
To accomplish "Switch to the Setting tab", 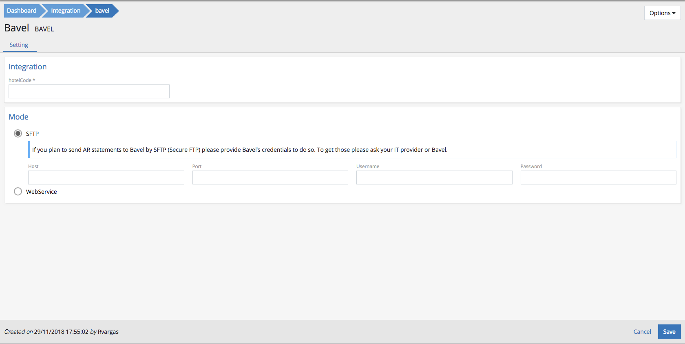I will click(19, 45).
